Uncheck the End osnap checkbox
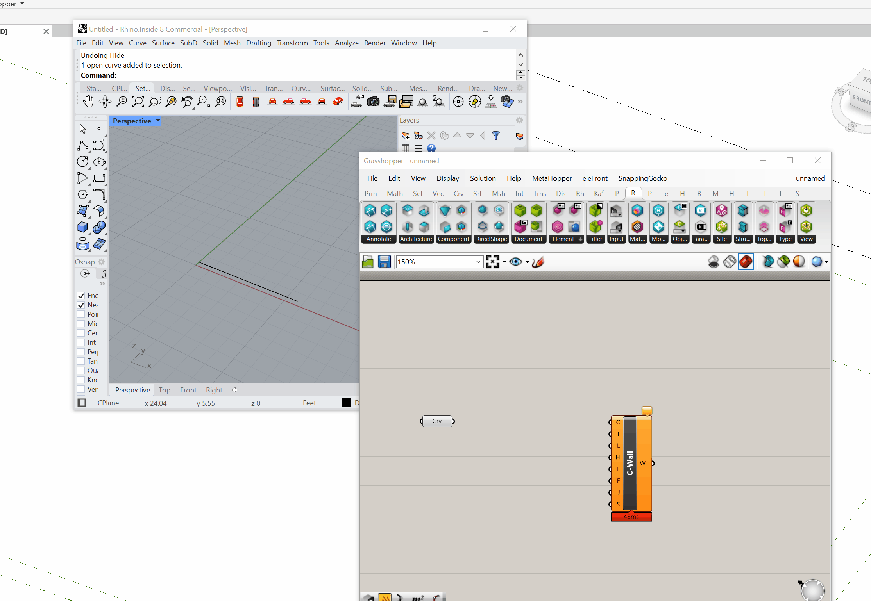The image size is (871, 601). coord(81,296)
